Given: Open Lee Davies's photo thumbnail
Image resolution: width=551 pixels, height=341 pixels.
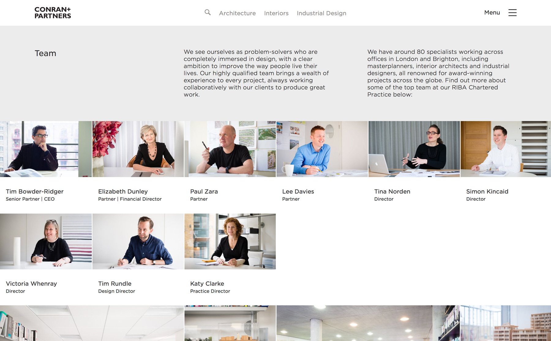Looking at the screenshot, I should click(322, 149).
